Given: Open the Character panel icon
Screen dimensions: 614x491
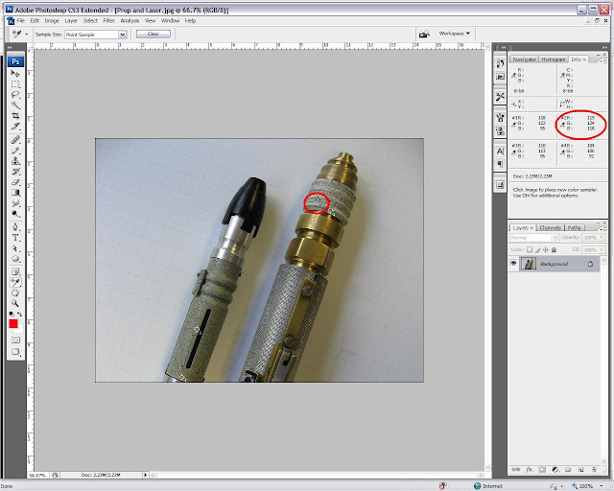Looking at the screenshot, I should [x=500, y=152].
